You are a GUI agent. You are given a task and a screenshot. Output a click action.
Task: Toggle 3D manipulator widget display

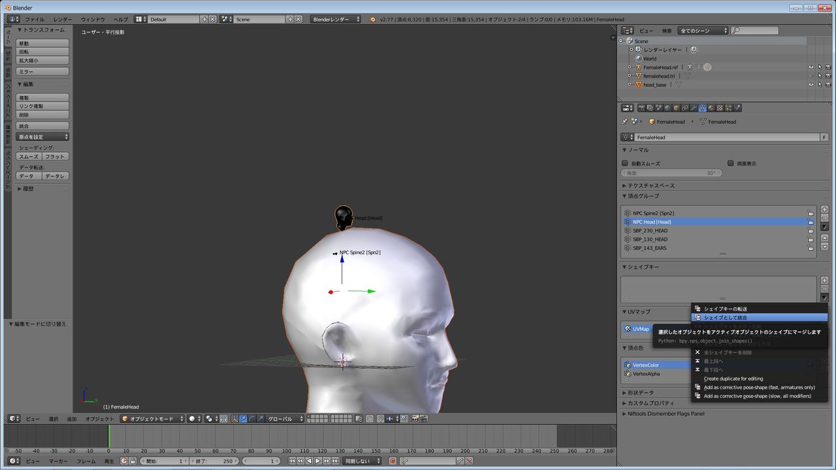[x=234, y=418]
